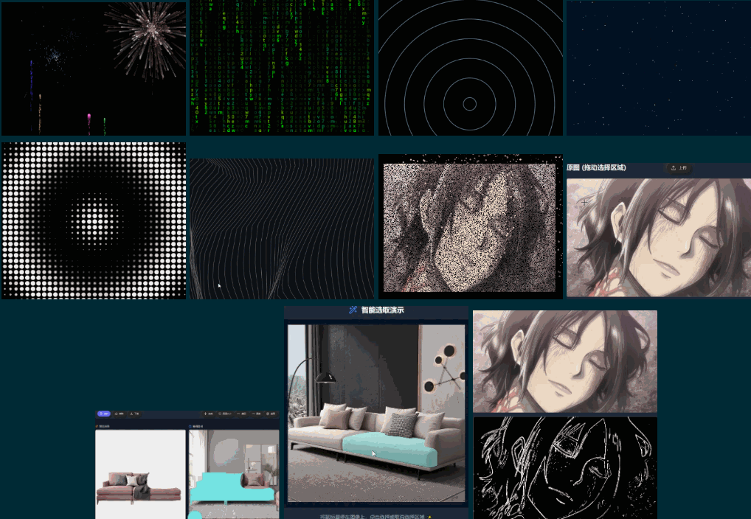Click the anime portrait under the 原图 heading
Image resolution: width=751 pixels, height=519 pixels.
pyautogui.click(x=659, y=238)
